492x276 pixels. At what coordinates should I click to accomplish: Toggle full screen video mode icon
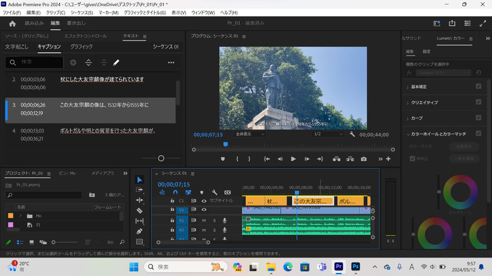pyautogui.click(x=483, y=23)
